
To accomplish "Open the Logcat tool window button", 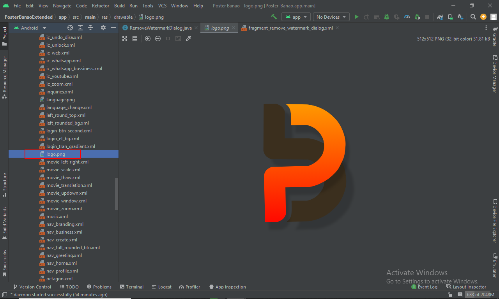I will click(162, 287).
